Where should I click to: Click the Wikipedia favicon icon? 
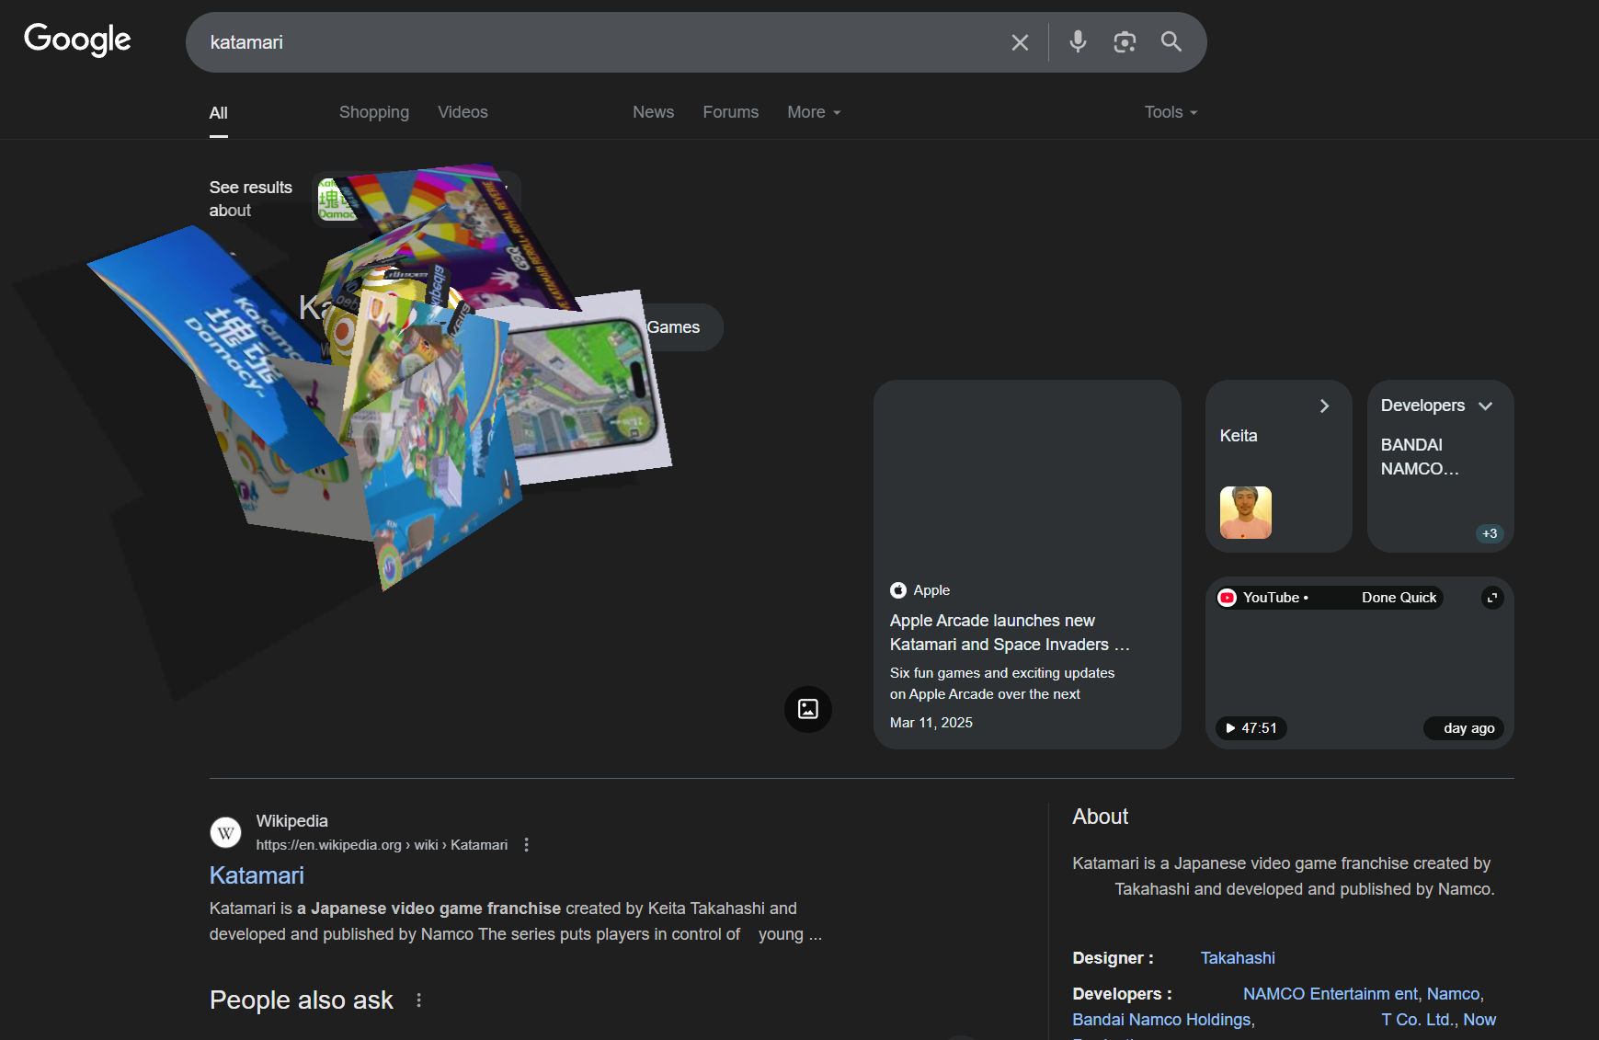[226, 833]
